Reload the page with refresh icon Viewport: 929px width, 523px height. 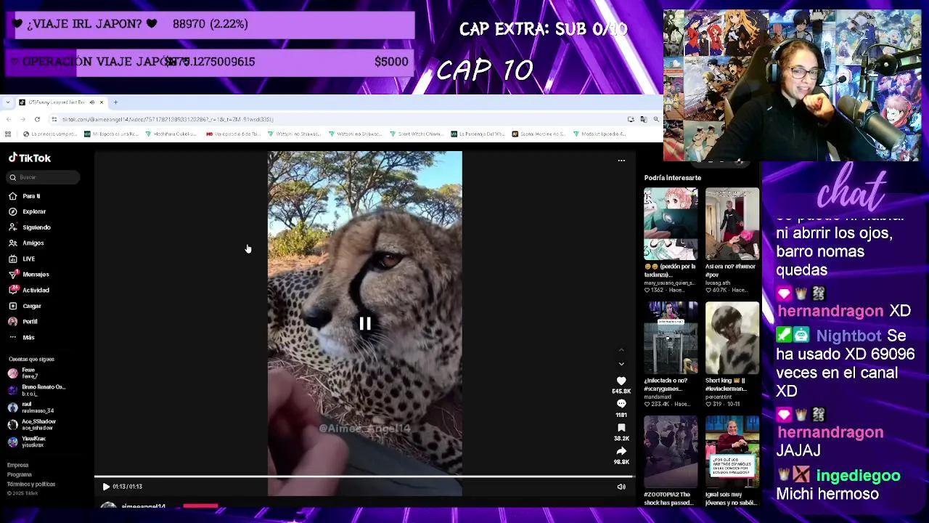point(37,119)
